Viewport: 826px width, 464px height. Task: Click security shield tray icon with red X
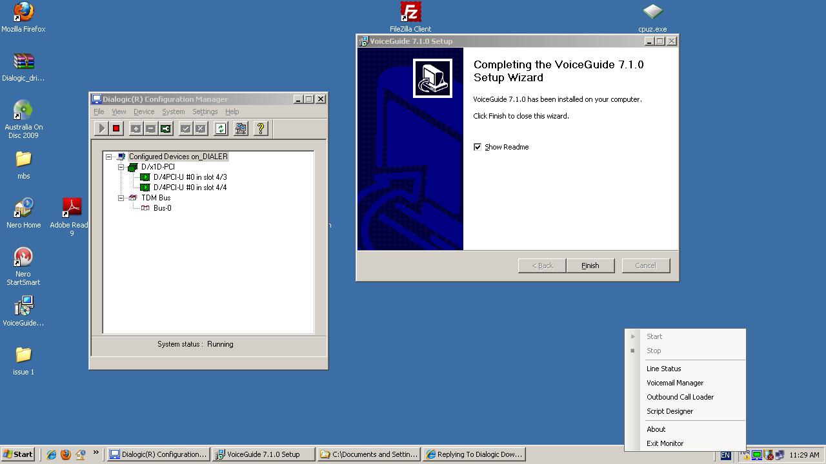(768, 455)
